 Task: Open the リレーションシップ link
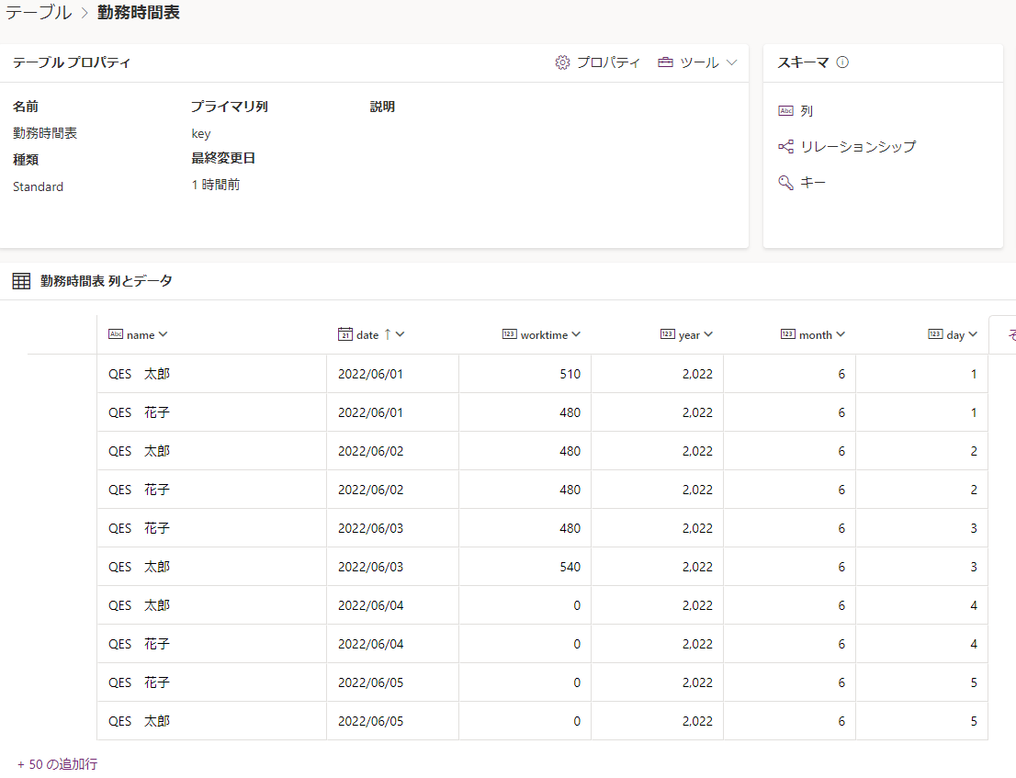(858, 147)
